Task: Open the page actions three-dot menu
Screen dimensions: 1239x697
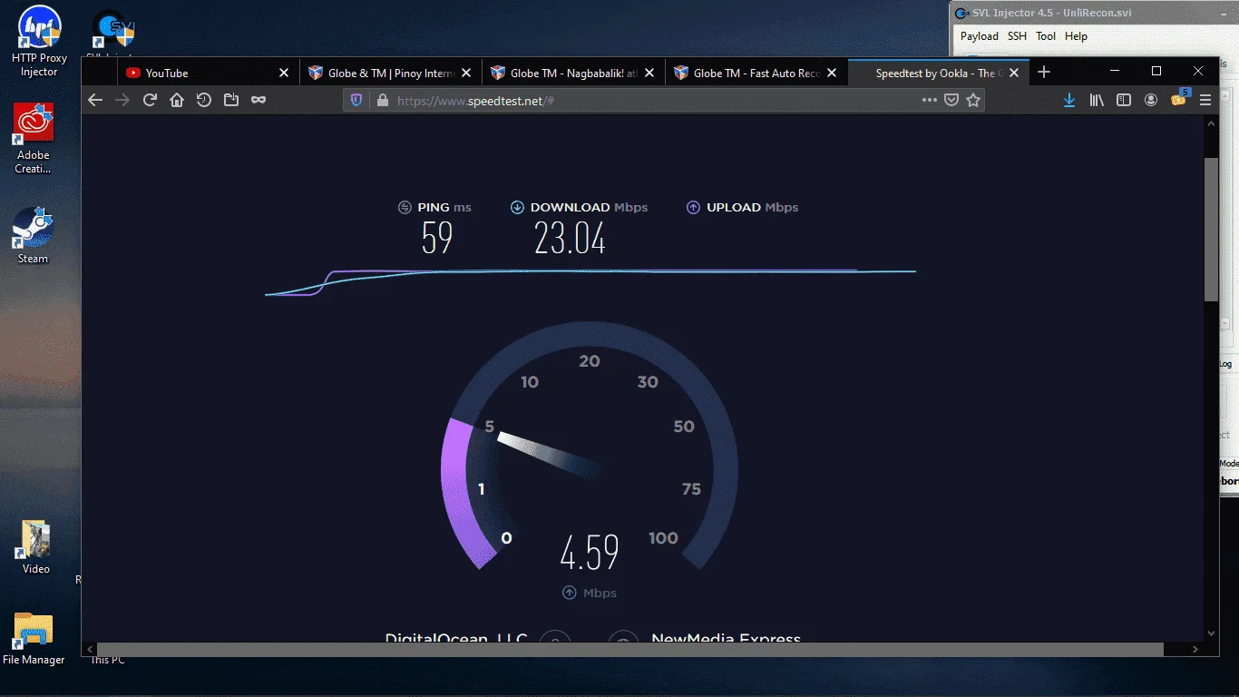Action: point(929,100)
